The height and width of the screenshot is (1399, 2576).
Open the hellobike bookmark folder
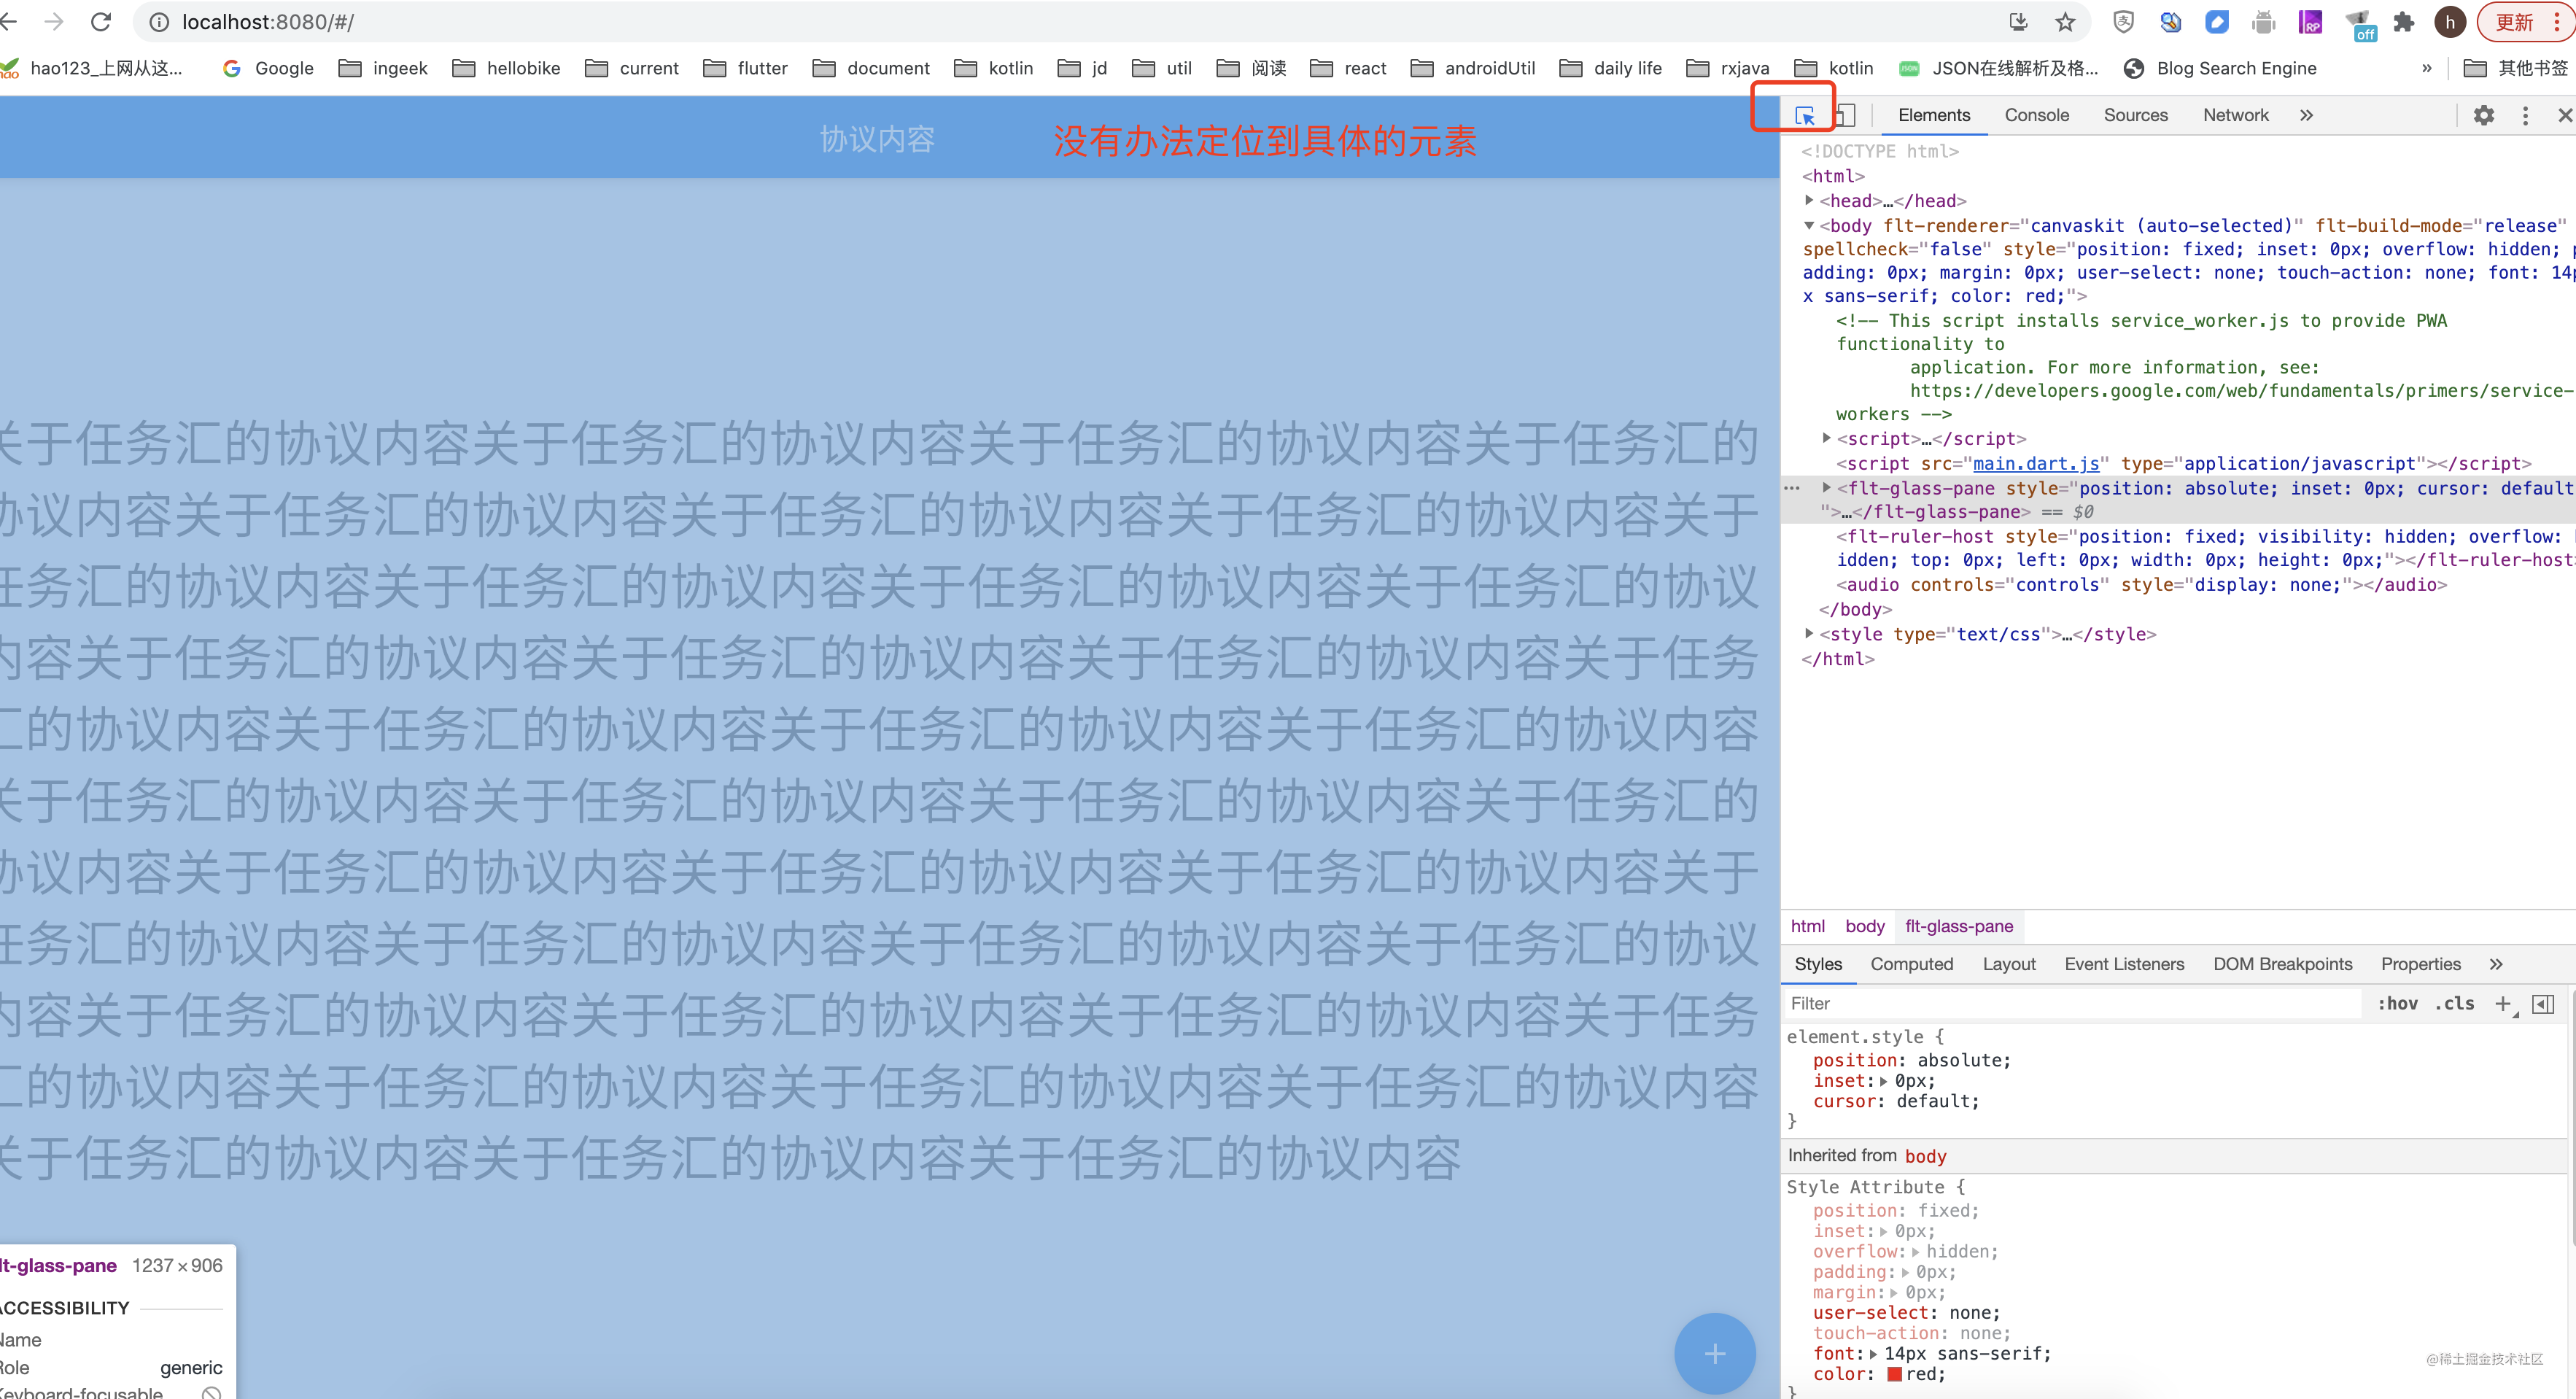click(x=506, y=68)
